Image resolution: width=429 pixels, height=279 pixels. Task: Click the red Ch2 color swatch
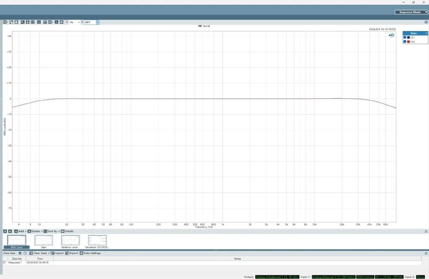(x=408, y=42)
